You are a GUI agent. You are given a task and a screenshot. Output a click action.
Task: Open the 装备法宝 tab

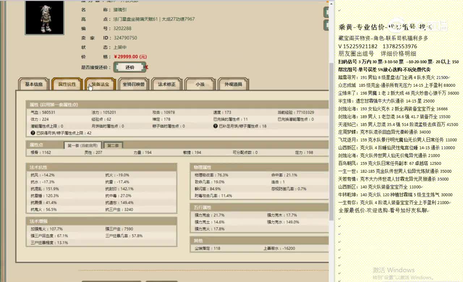coord(100,84)
